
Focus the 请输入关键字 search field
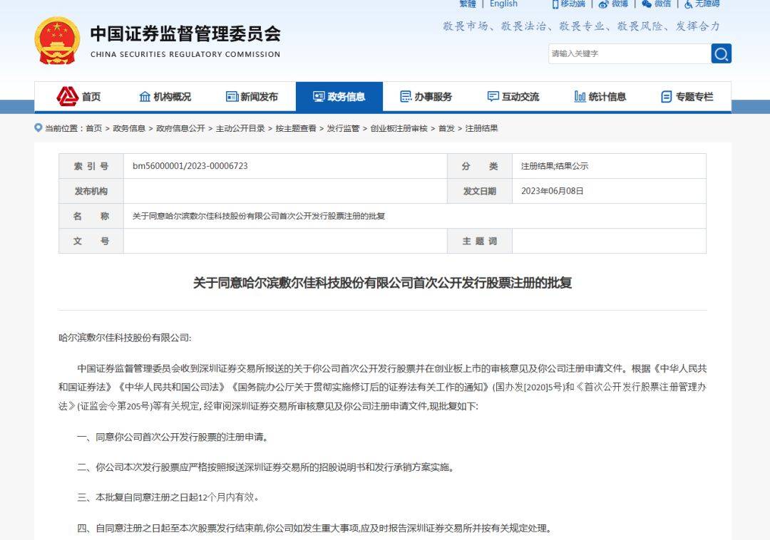pyautogui.click(x=627, y=53)
